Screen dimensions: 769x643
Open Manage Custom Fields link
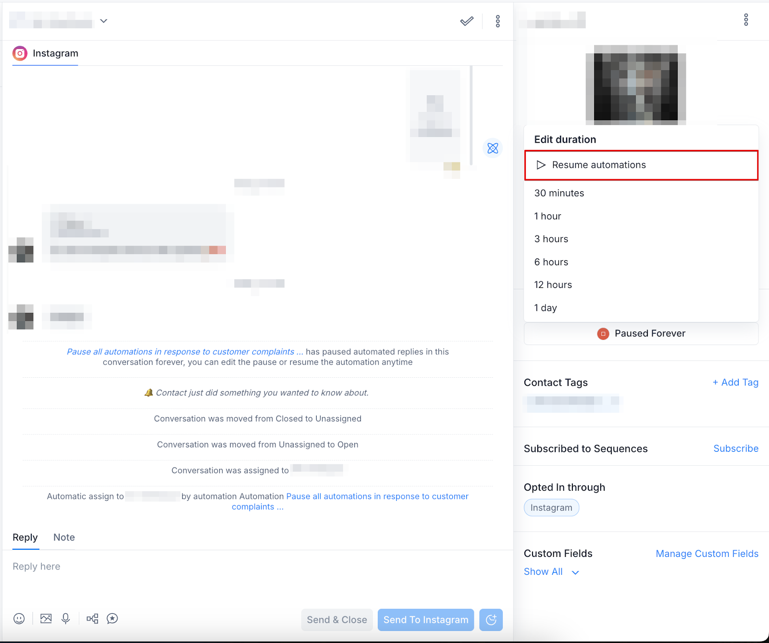point(707,554)
